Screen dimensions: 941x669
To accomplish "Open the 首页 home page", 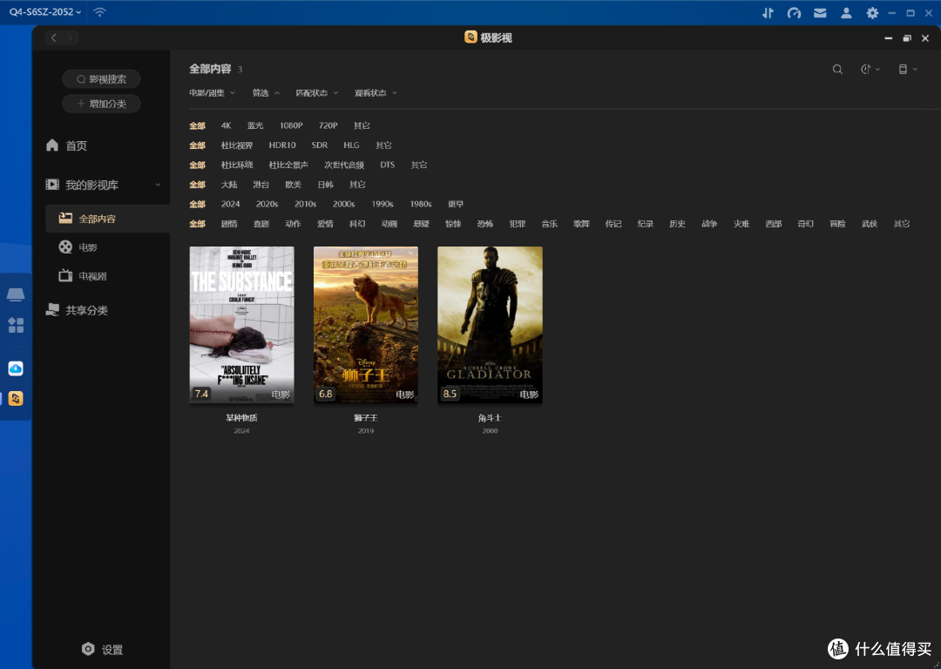I will tap(66, 145).
